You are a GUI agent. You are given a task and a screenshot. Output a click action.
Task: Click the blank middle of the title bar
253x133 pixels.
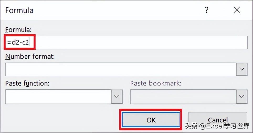tap(118, 11)
